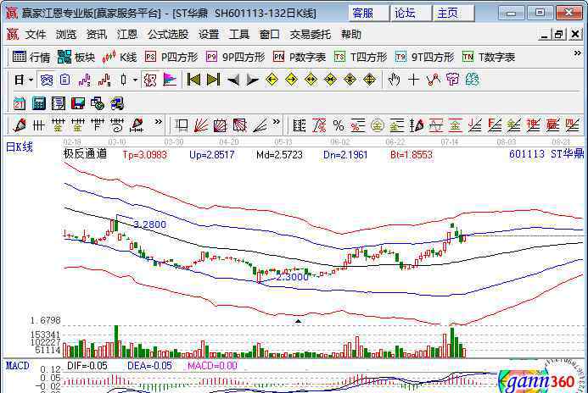Open the 设置 menu
This screenshot has width=588, height=393.
[209, 35]
